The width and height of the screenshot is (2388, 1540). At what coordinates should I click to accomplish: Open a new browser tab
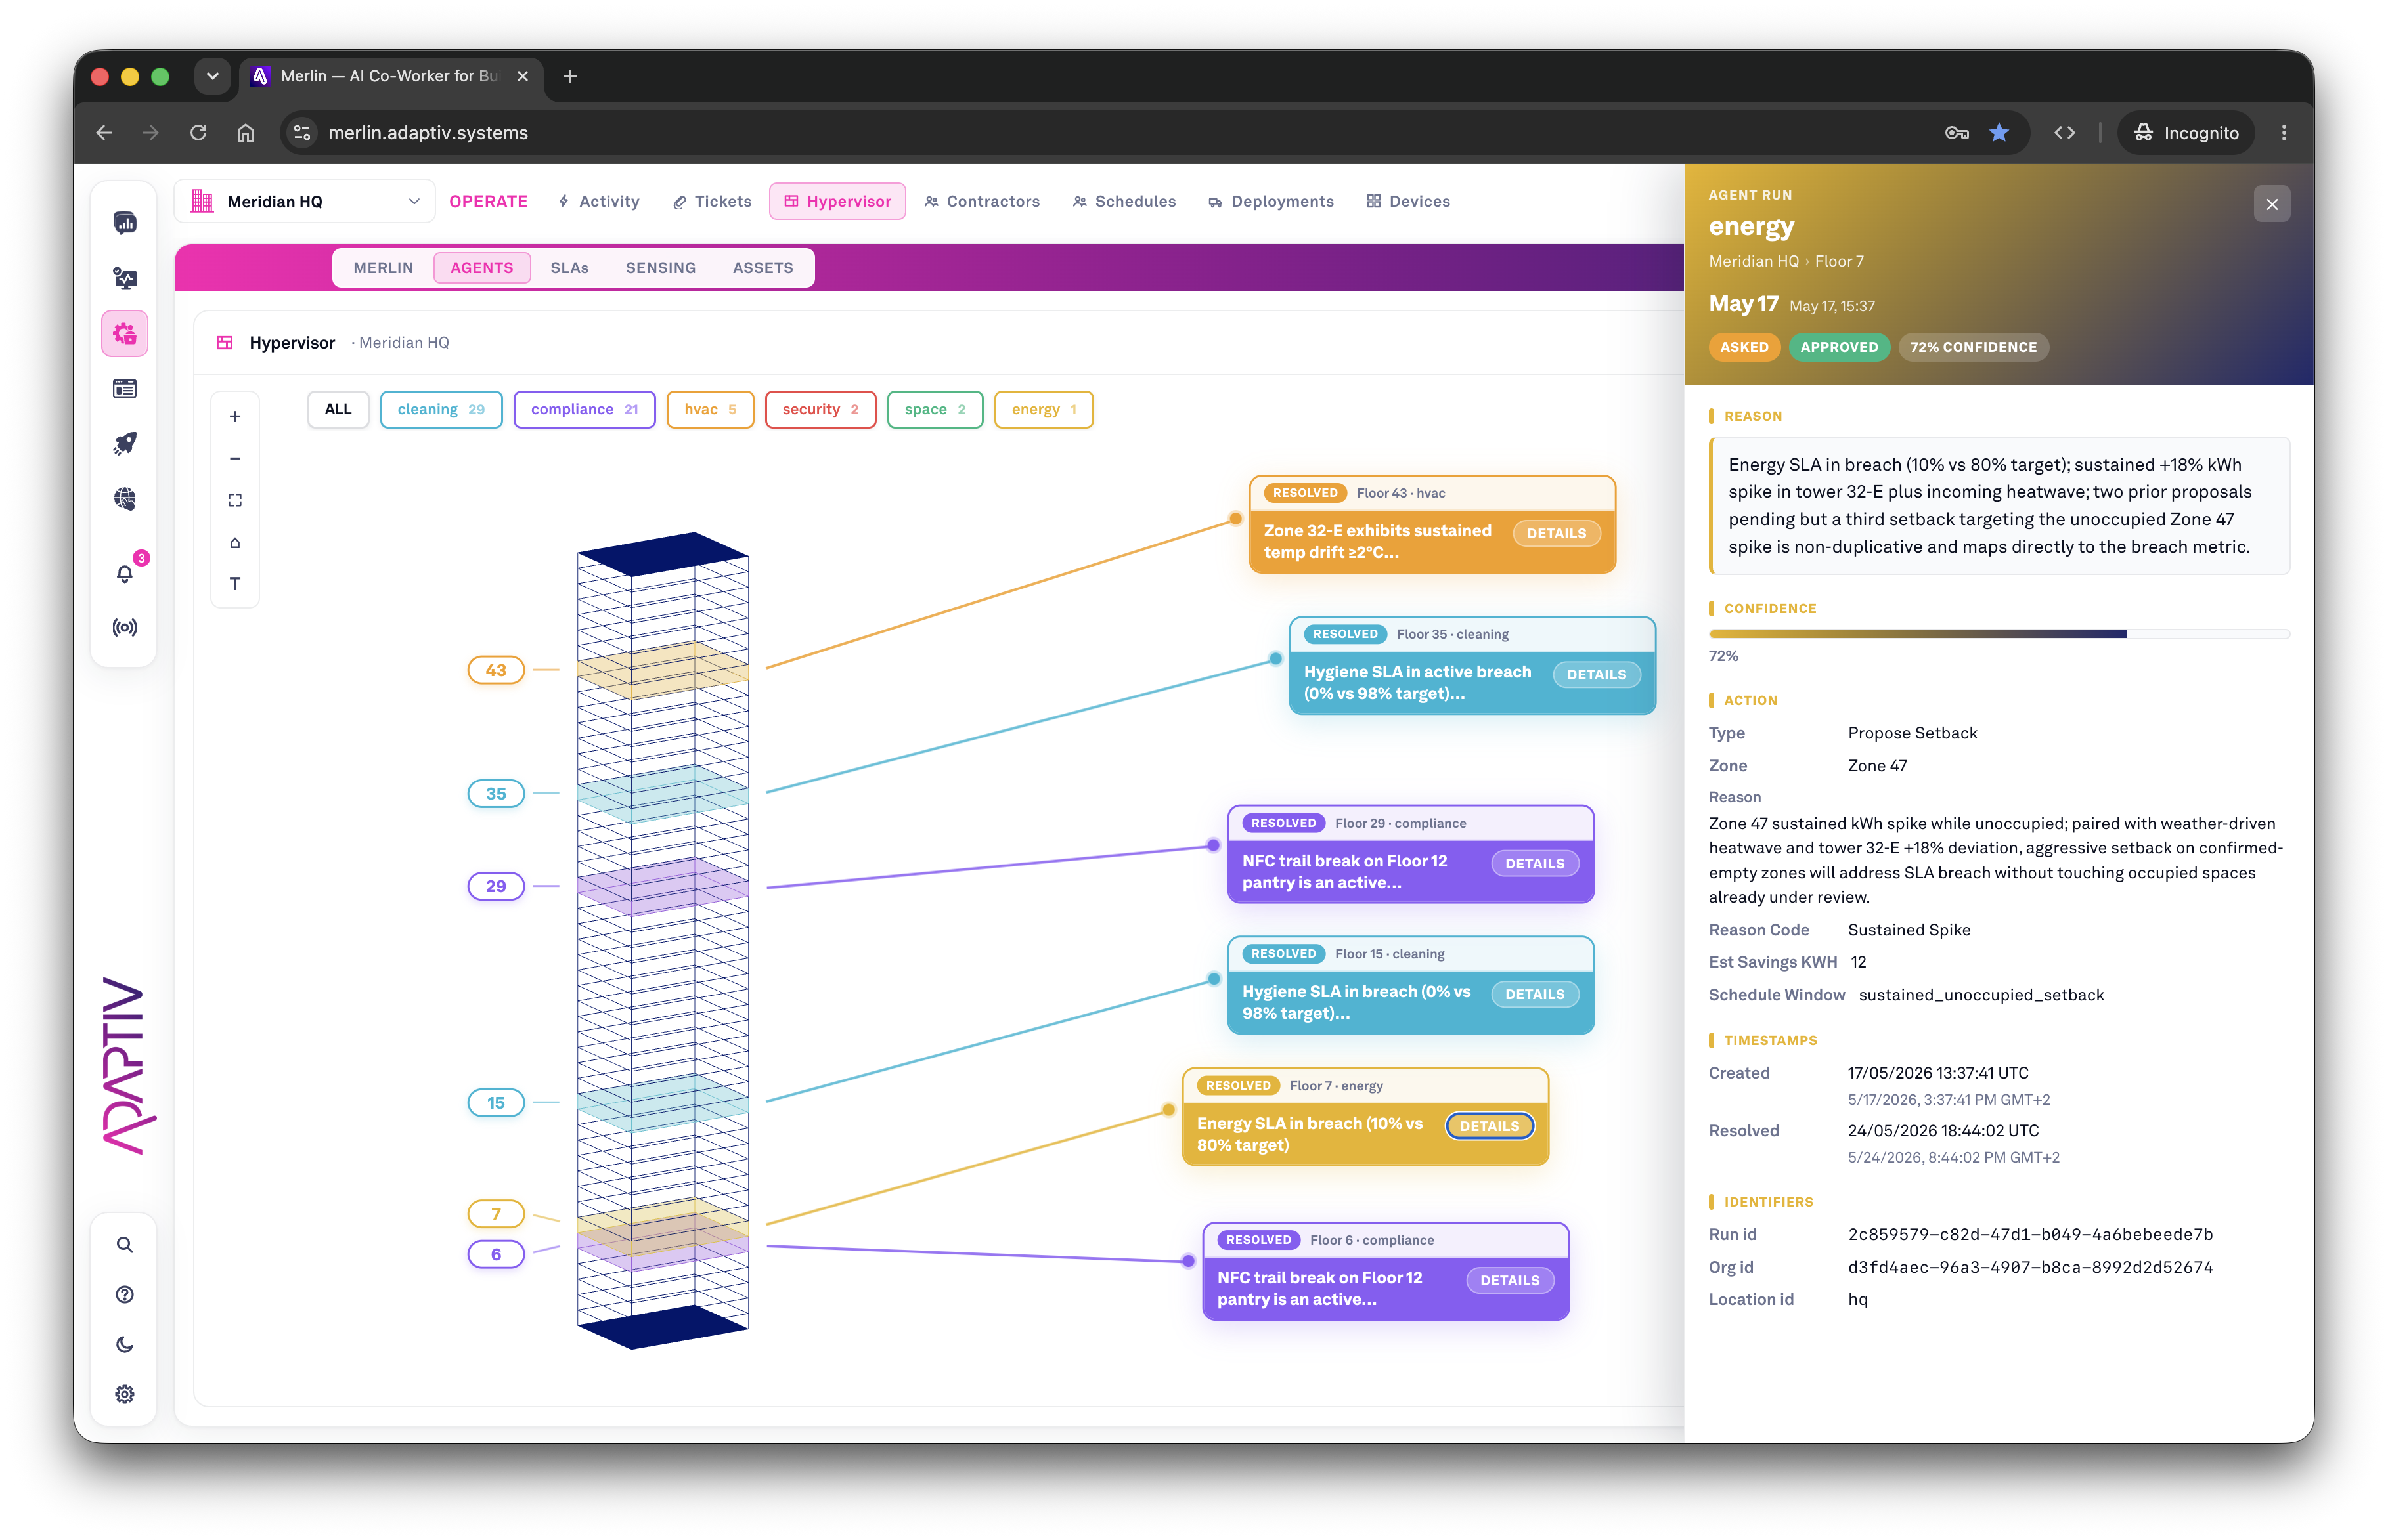[x=569, y=76]
